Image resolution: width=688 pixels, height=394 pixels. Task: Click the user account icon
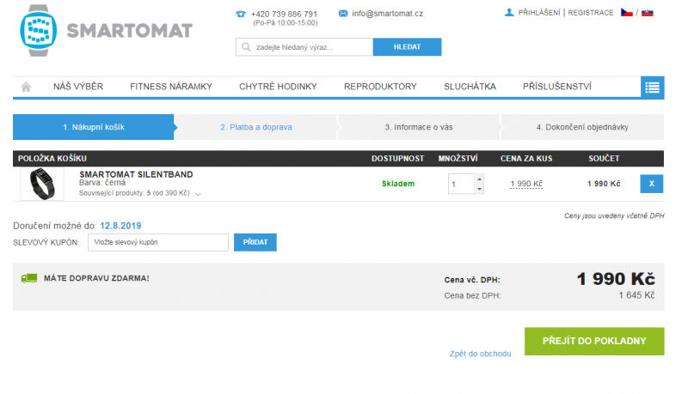pyautogui.click(x=509, y=13)
